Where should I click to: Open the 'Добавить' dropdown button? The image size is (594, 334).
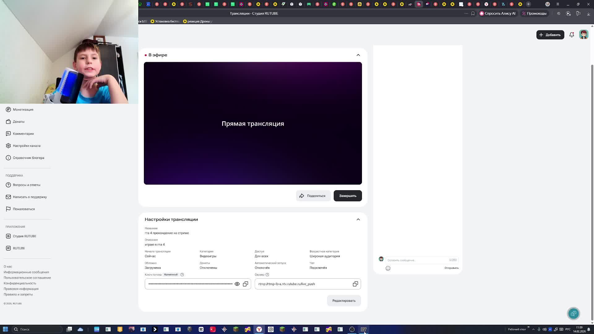550,35
